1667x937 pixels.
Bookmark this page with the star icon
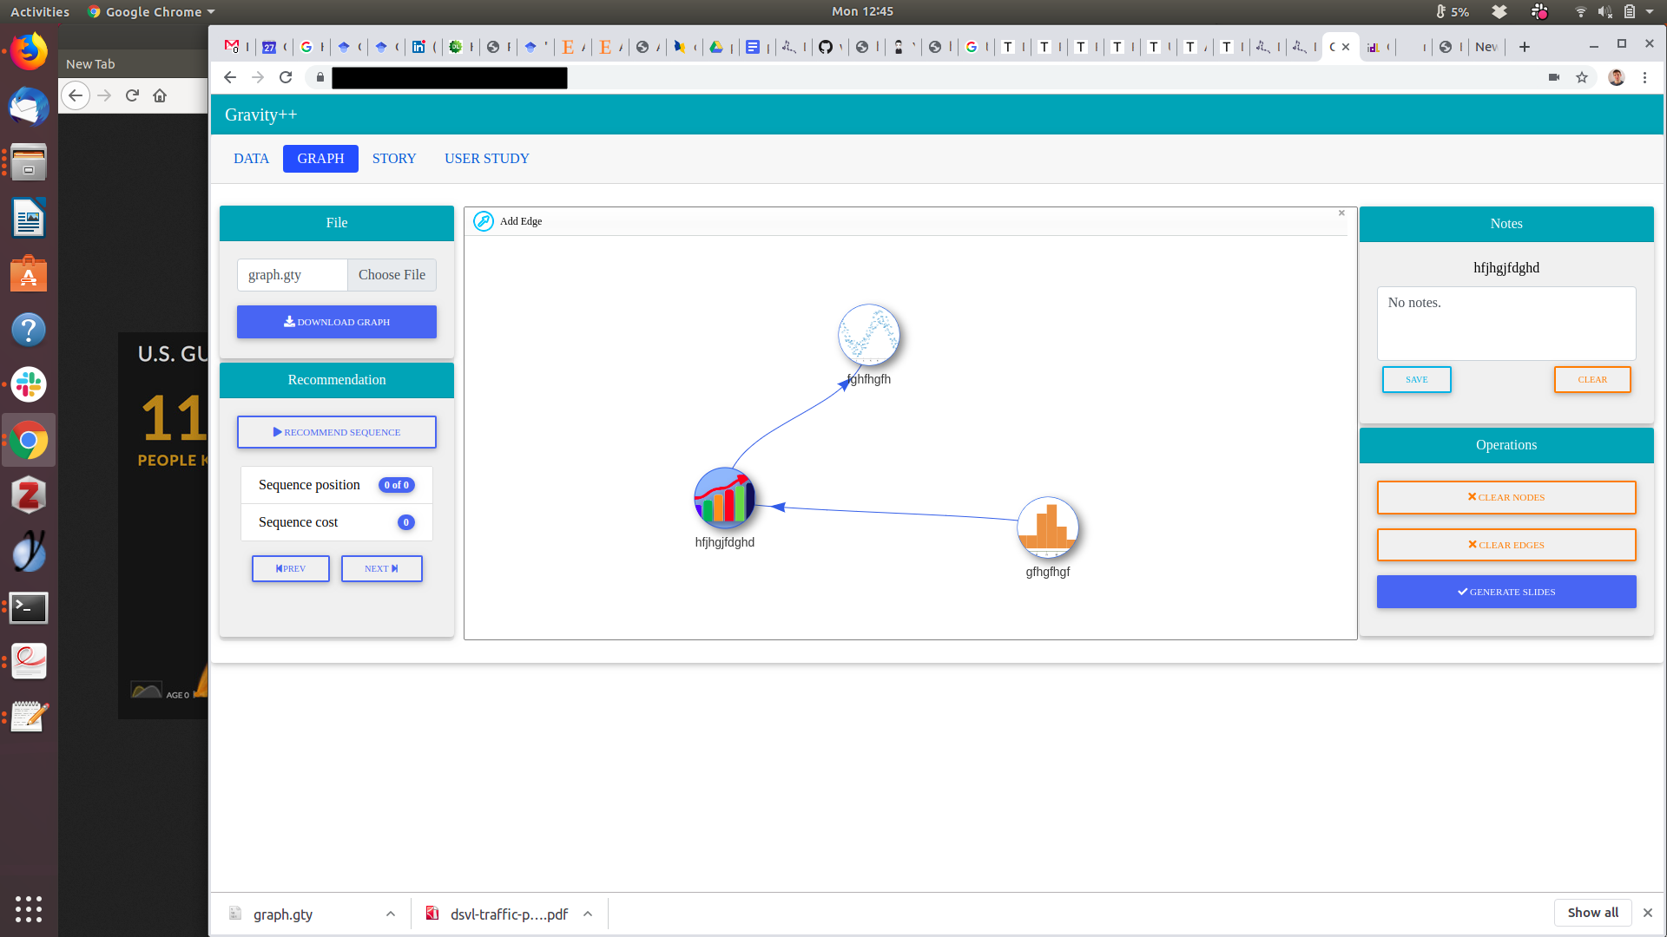[x=1582, y=78]
